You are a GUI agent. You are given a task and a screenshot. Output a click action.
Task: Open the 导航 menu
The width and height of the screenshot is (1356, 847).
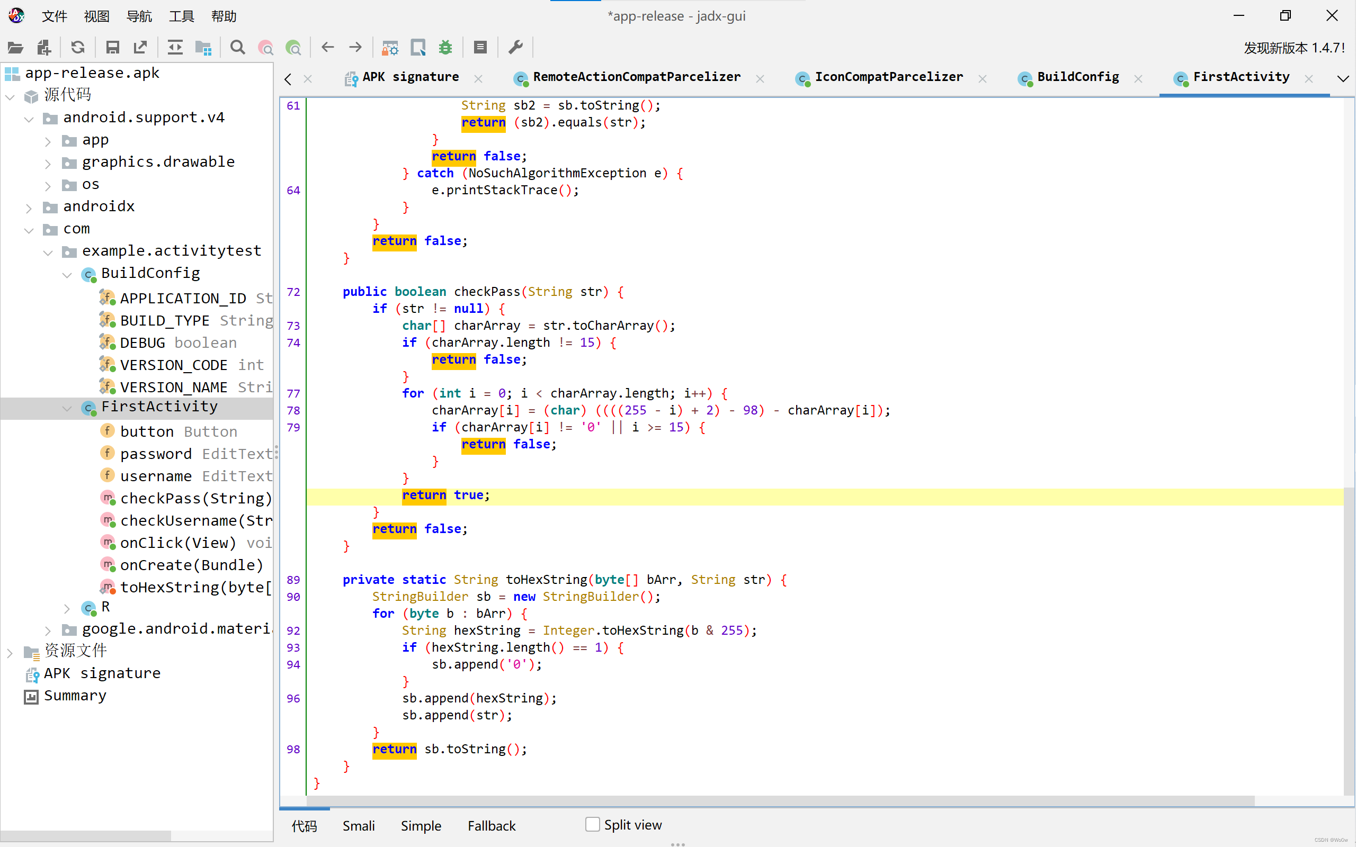coord(139,16)
